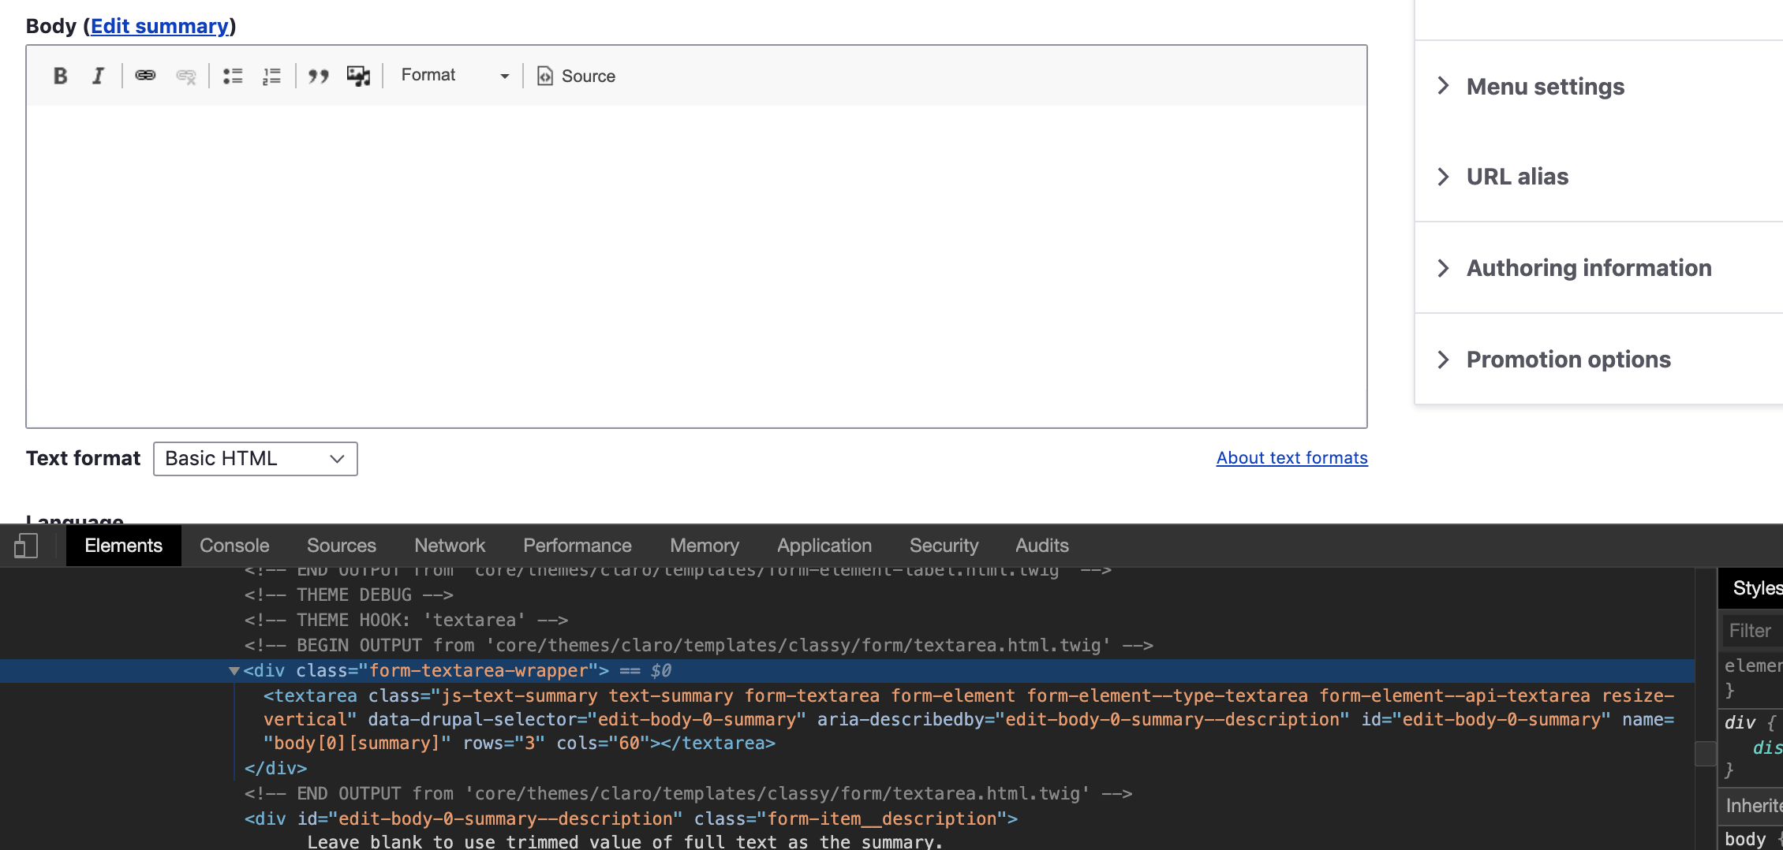
Task: Toggle the device emulation mode in DevTools
Action: click(26, 545)
